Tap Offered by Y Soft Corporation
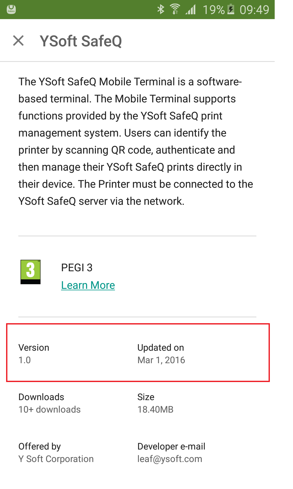This screenshot has height=489, width=293. pyautogui.click(x=56, y=453)
